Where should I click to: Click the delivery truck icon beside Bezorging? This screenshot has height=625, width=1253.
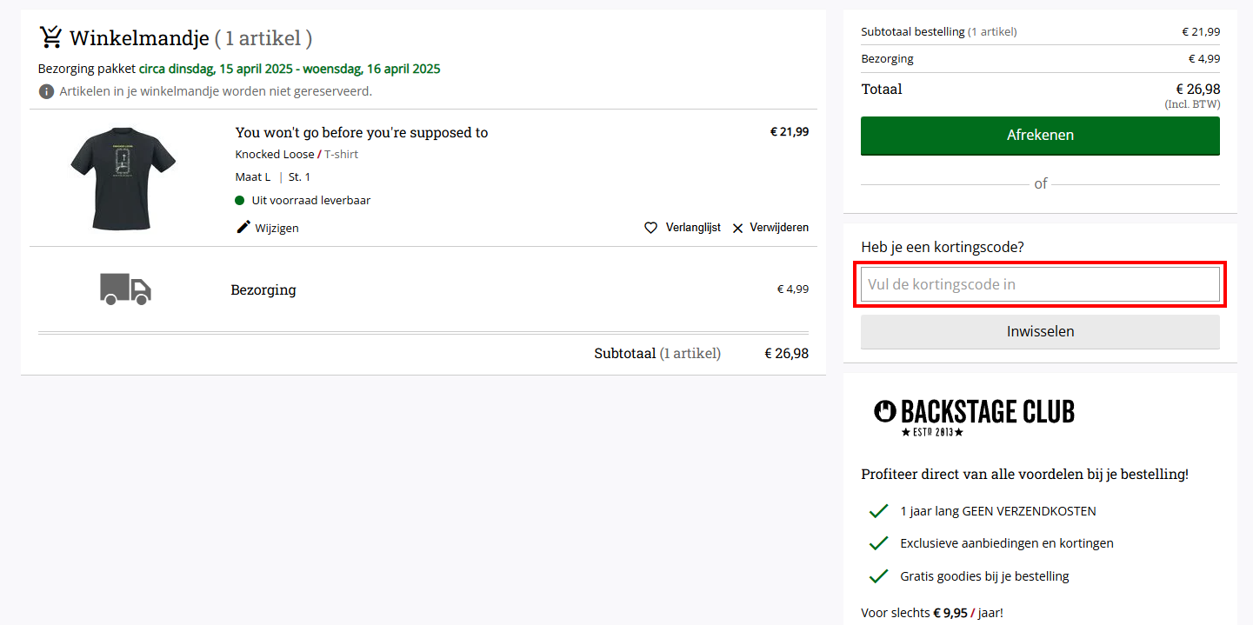pyautogui.click(x=124, y=289)
